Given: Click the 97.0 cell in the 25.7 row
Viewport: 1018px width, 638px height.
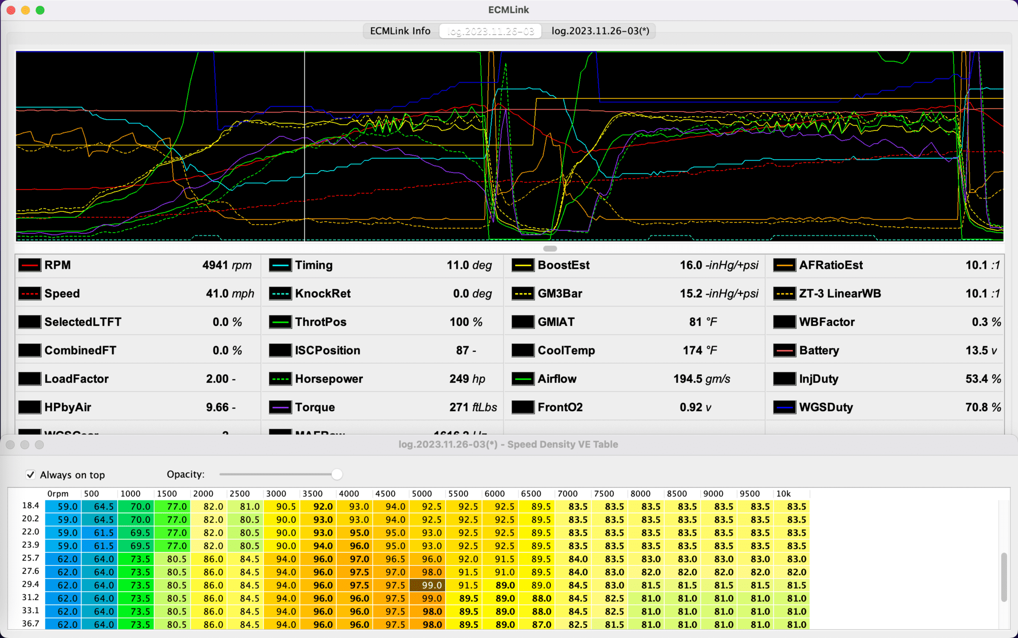Looking at the screenshot, I should coord(354,559).
